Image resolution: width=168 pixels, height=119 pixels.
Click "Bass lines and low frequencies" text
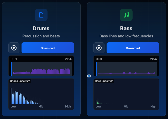(x=126, y=36)
